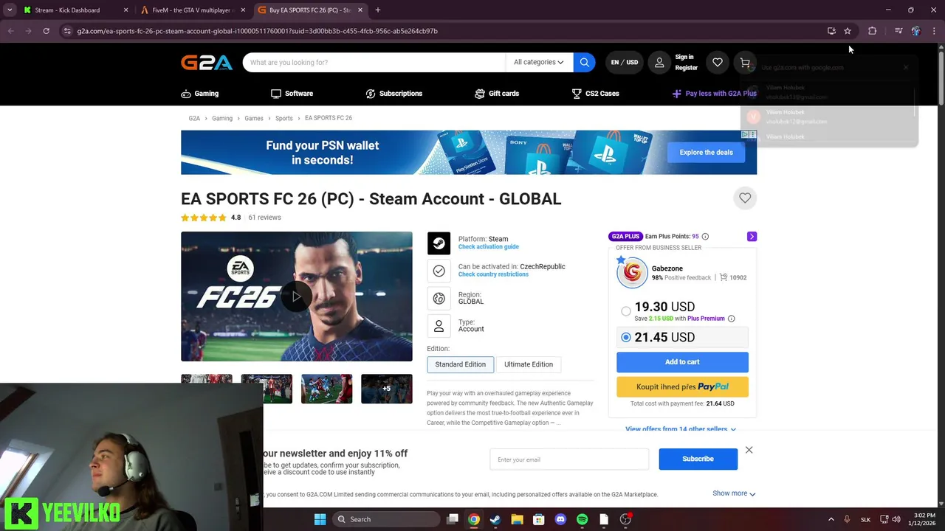
Task: Click the G2A logo in the header
Action: click(207, 63)
